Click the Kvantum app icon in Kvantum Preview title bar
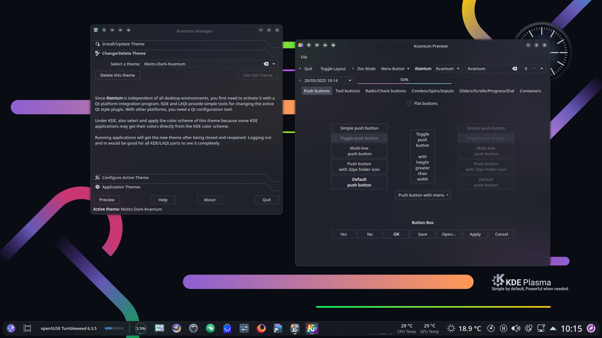Viewport: 602px width, 338px height. coord(301,45)
